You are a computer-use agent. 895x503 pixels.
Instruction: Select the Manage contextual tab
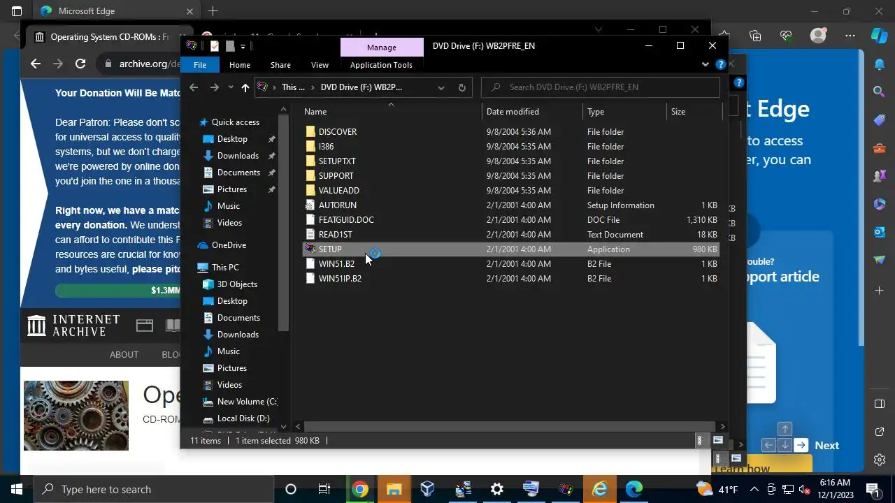coord(382,47)
